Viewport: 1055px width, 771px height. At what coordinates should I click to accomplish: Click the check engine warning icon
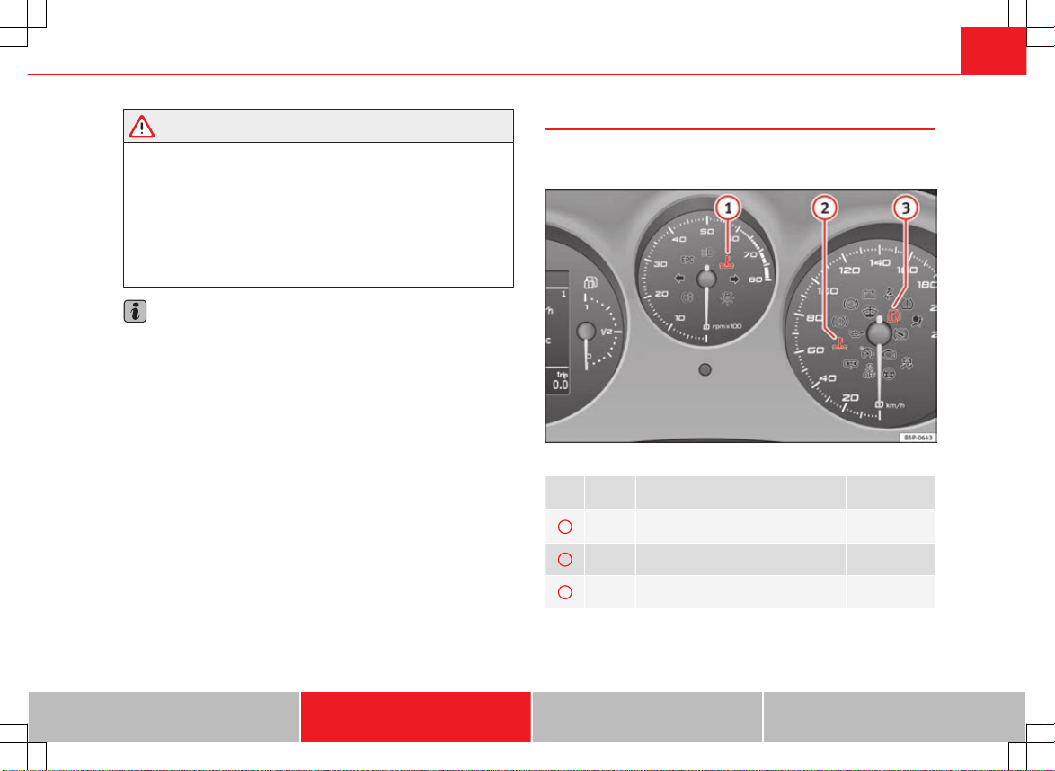[890, 355]
